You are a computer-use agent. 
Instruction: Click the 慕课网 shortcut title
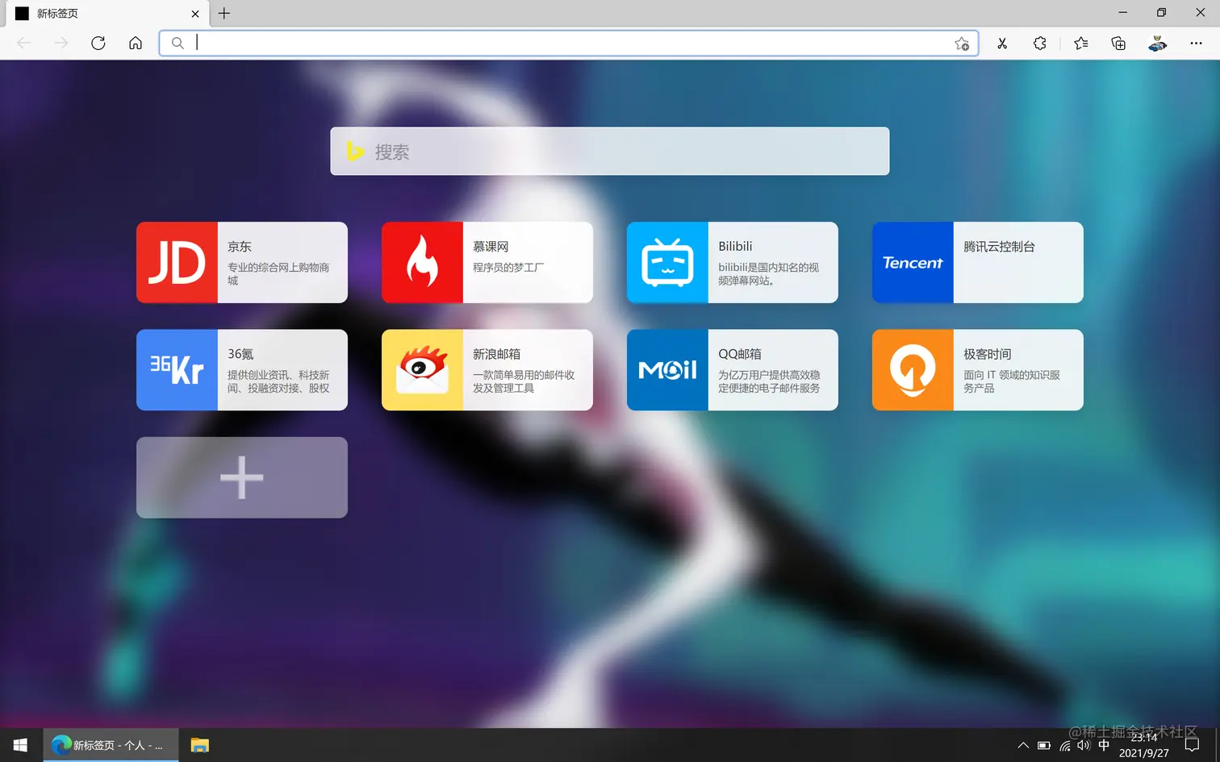tap(491, 247)
